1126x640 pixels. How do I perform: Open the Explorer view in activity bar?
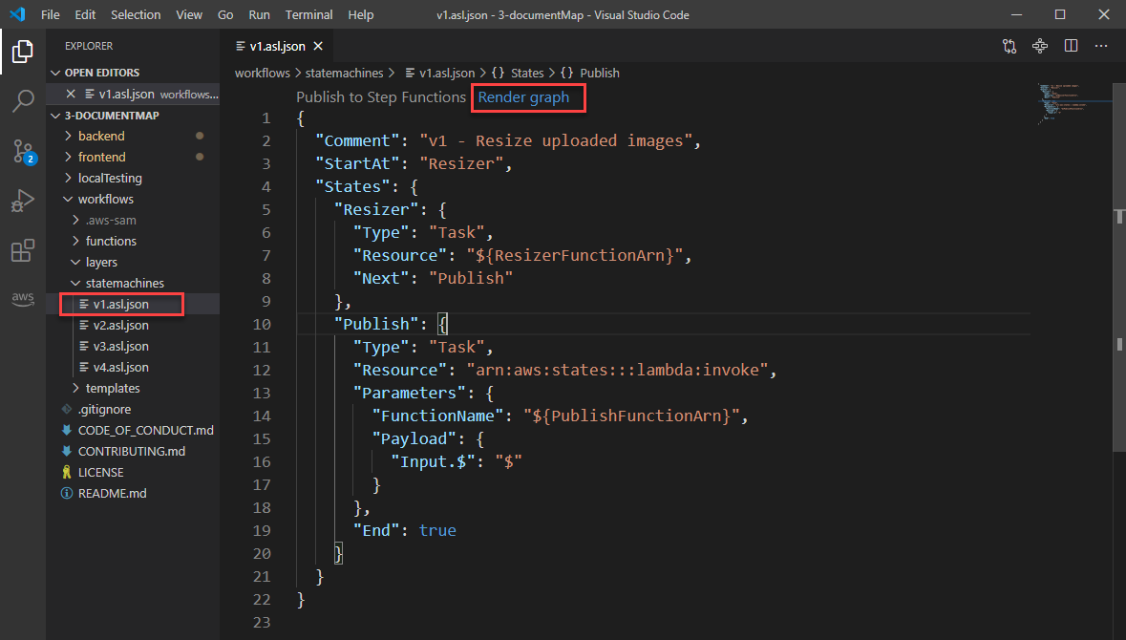pyautogui.click(x=23, y=50)
